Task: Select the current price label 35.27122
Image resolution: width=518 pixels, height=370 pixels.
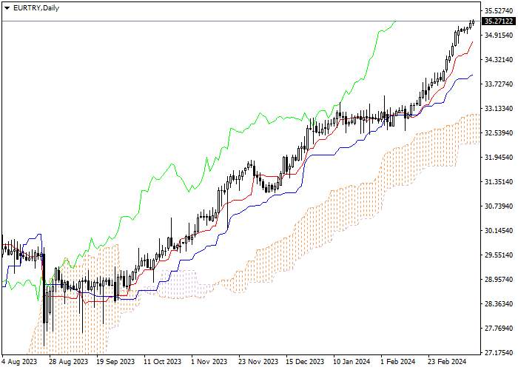Action: 499,21
